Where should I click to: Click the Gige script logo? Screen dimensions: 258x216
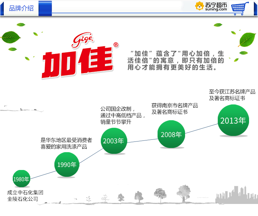[x=83, y=40]
